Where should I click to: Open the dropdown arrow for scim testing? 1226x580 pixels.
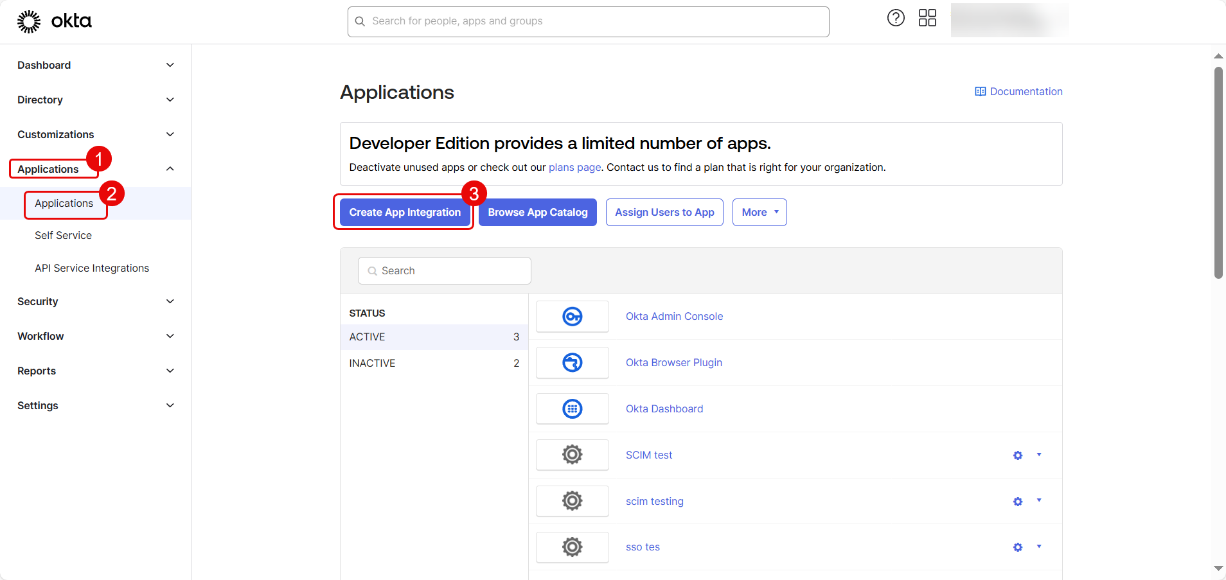pyautogui.click(x=1039, y=500)
